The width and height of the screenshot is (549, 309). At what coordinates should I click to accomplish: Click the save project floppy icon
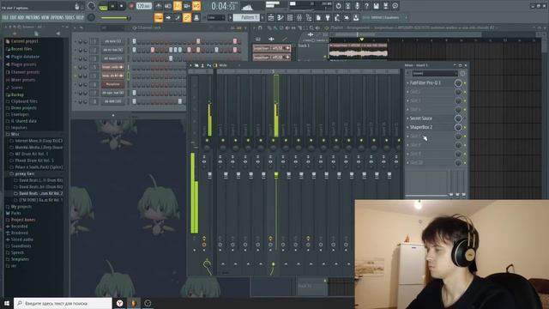[x=376, y=6]
